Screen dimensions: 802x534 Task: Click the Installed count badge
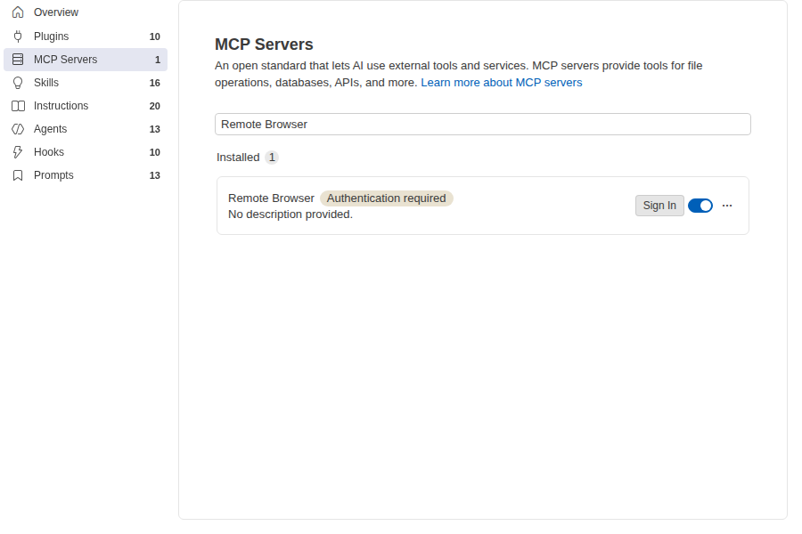pyautogui.click(x=272, y=158)
